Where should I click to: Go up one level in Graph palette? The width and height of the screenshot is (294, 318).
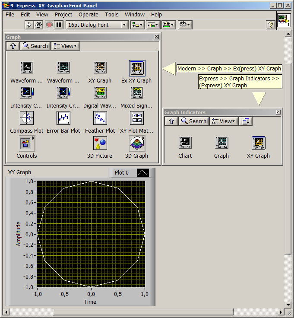point(13,46)
